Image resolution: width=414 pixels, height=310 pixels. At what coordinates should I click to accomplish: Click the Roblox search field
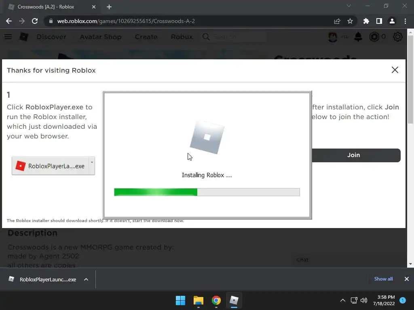click(239, 37)
